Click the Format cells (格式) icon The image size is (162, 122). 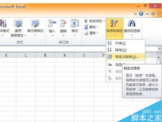(x=75, y=23)
